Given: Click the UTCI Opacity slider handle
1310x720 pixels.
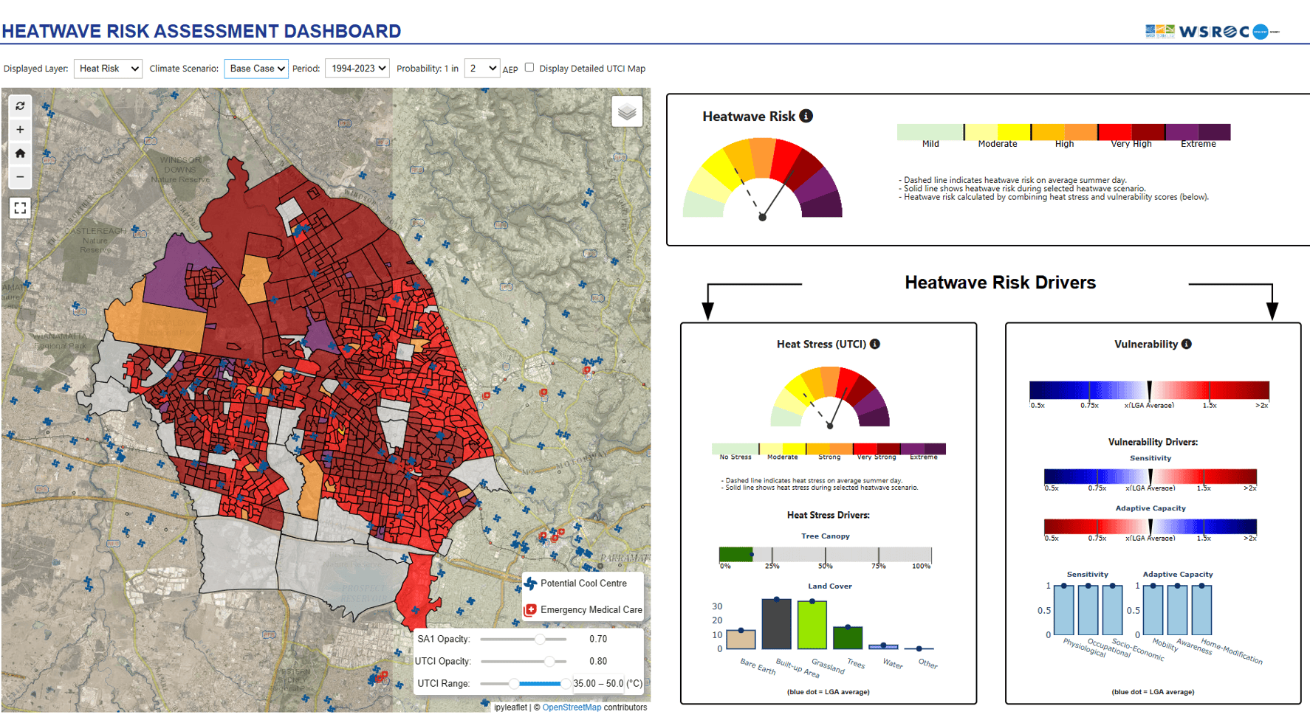Looking at the screenshot, I should (549, 662).
